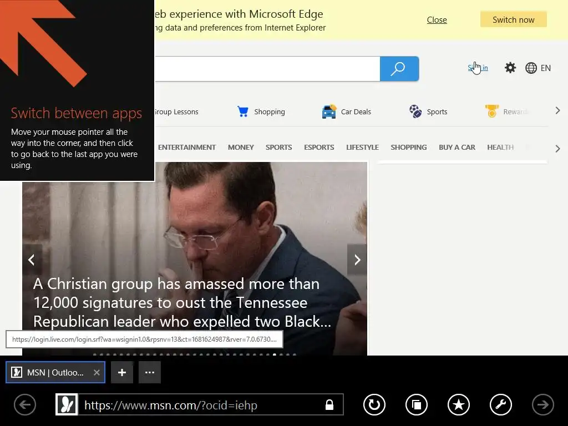The height and width of the screenshot is (426, 568).
Task: Open MSN settings gear icon
Action: [510, 68]
